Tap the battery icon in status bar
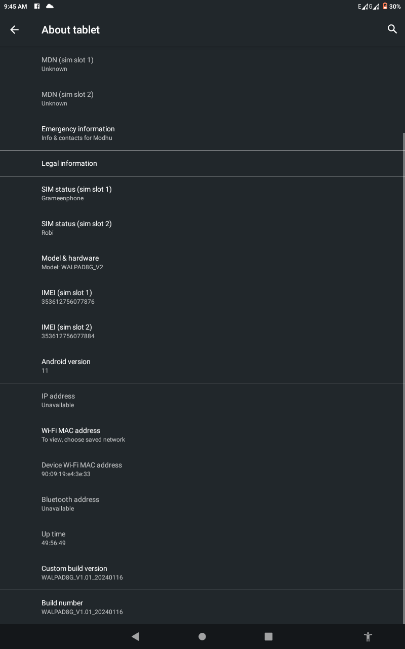Image resolution: width=405 pixels, height=649 pixels. 385,7
